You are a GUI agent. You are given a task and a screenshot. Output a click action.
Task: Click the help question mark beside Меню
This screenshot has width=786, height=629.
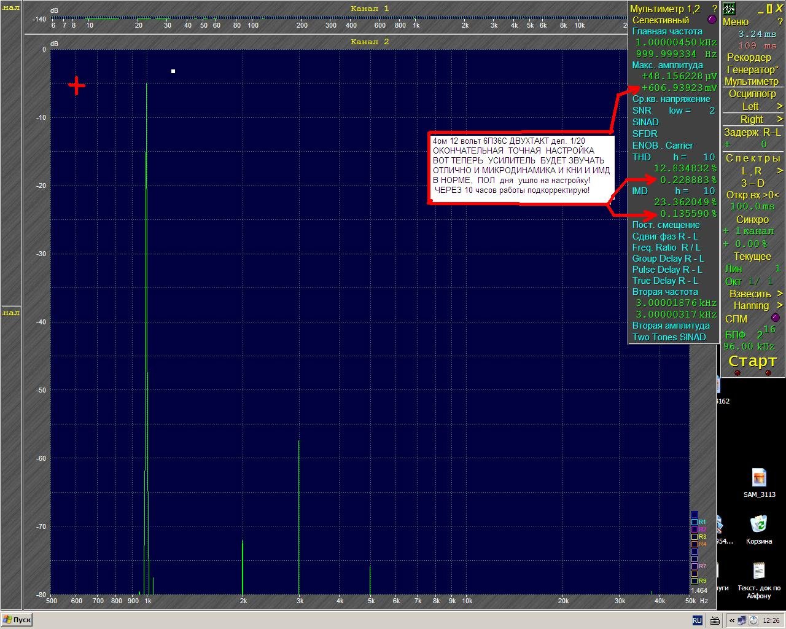point(780,21)
